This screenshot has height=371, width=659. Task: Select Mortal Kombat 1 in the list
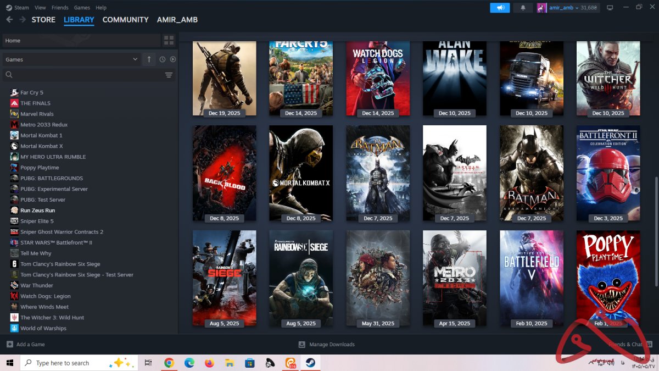[x=41, y=135]
